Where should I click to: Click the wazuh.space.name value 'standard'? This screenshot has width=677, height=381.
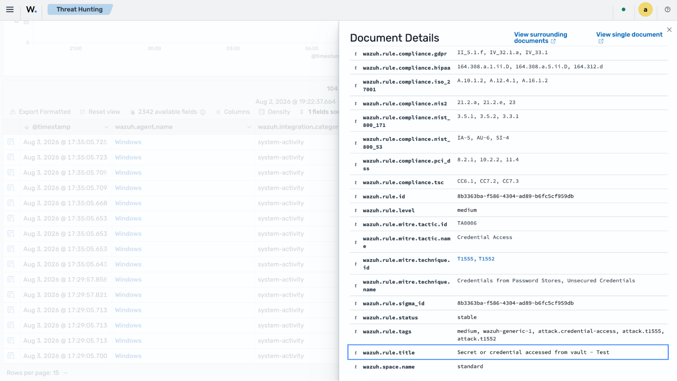[470, 366]
